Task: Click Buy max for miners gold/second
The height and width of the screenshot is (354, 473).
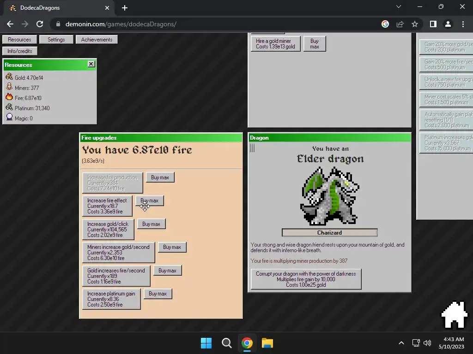Action: (172, 247)
